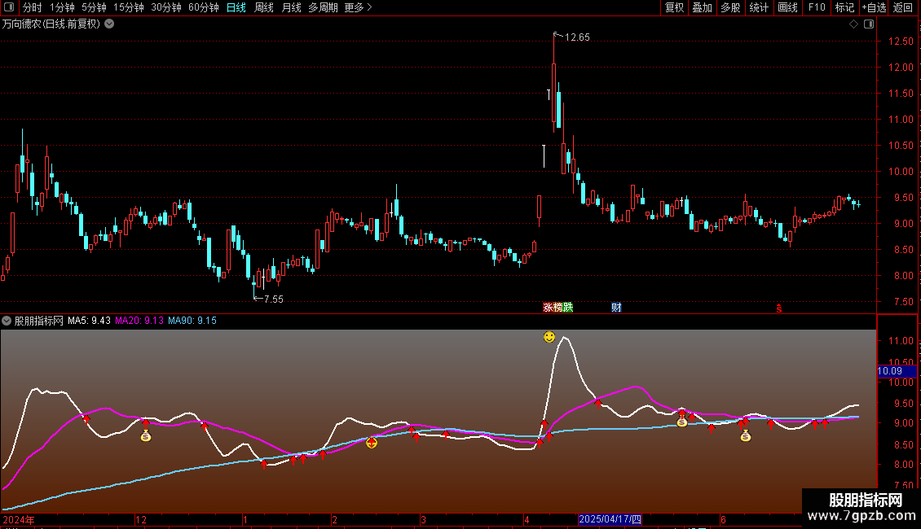Toggle the side panel icon near price axis
The height and width of the screenshot is (529, 921).
click(x=869, y=24)
